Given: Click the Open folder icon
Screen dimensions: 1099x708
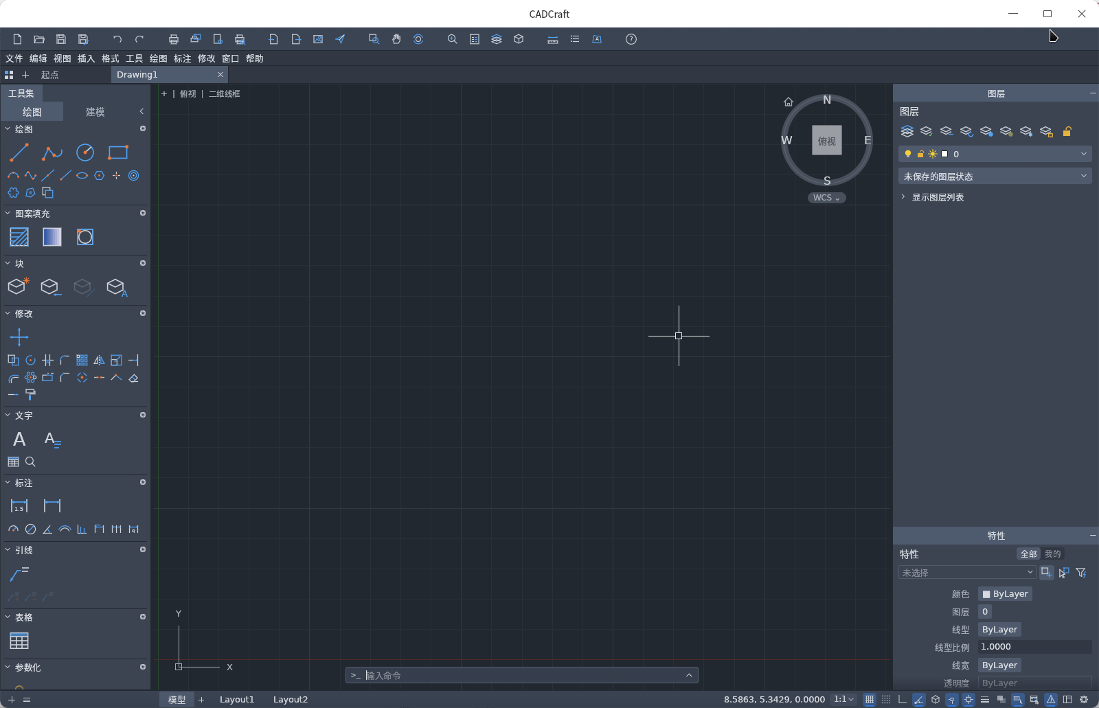Looking at the screenshot, I should (39, 39).
